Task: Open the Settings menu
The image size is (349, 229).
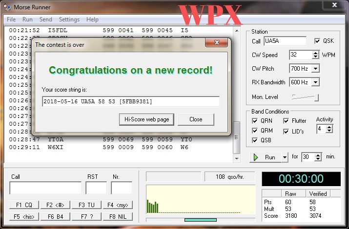Action: [x=69, y=19]
